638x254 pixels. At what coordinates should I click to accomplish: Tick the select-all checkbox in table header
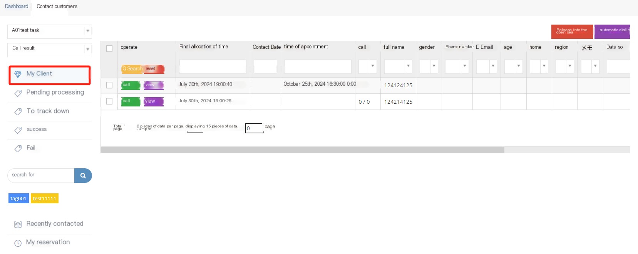[109, 48]
